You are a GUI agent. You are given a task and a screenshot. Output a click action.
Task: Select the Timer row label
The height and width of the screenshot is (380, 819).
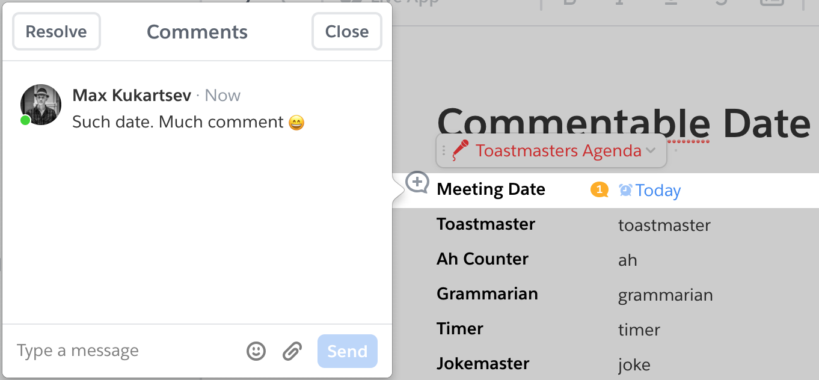(x=460, y=329)
